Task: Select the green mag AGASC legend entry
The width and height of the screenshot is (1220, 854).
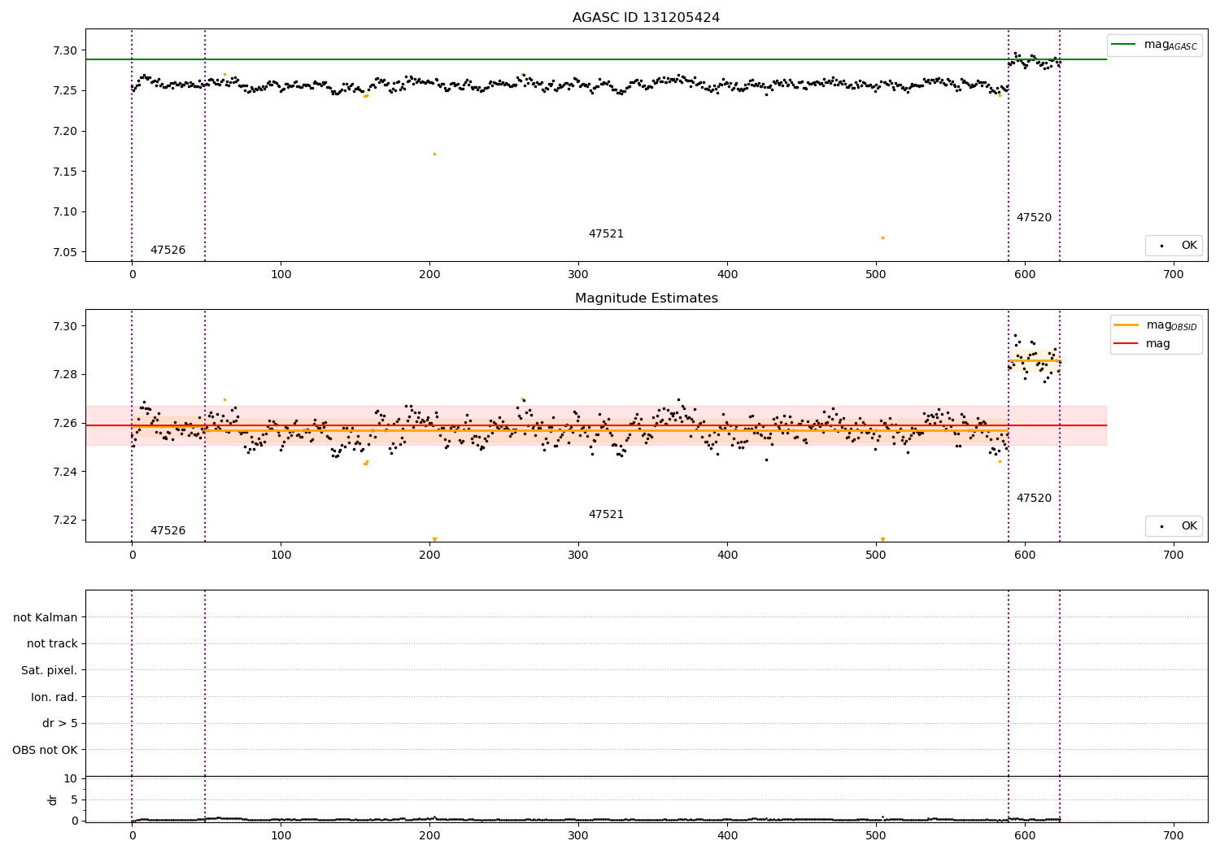Action: pos(1154,45)
